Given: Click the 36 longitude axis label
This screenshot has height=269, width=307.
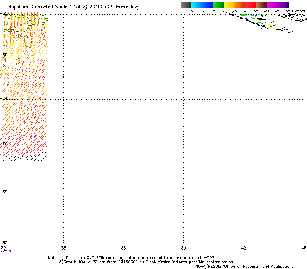Looking at the screenshot, I should pyautogui.click(x=124, y=248).
